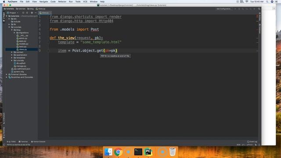281x158 pixels.
Task: Open the Tools menu
Action: [x=78, y=2]
